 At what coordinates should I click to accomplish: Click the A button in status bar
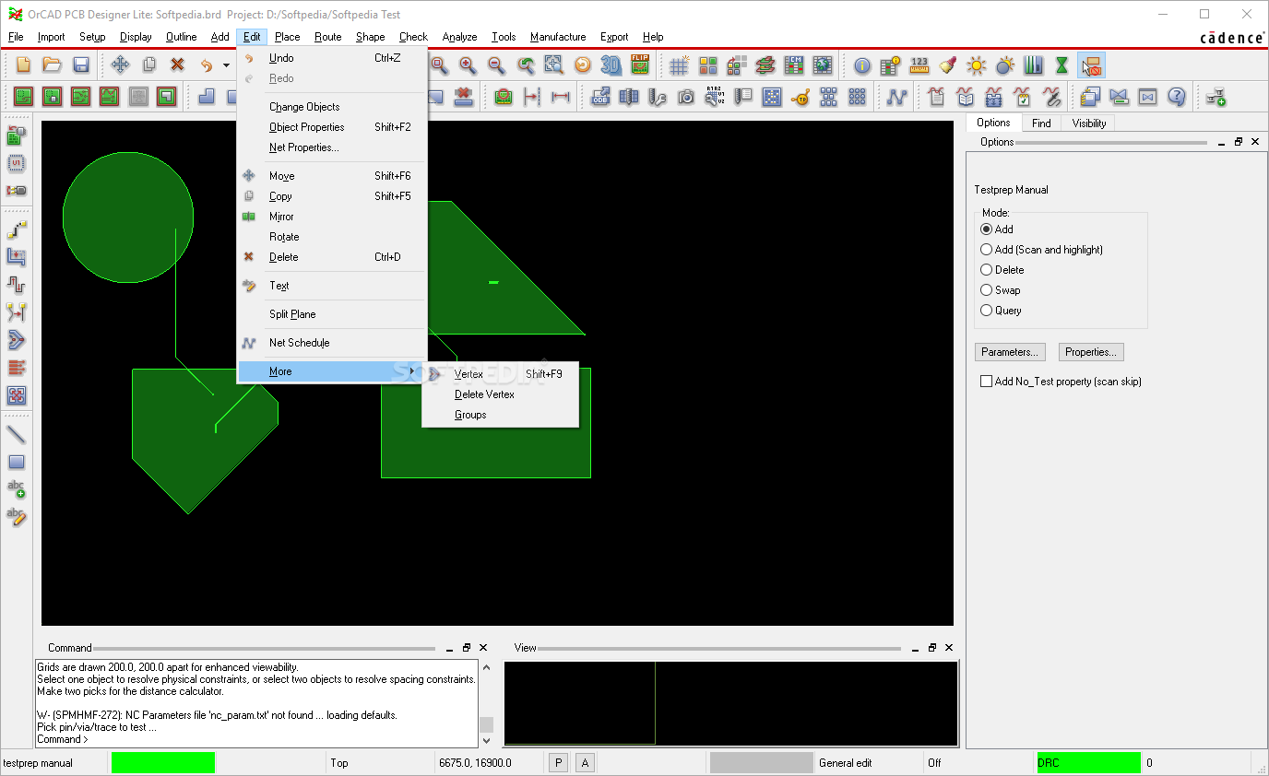click(585, 762)
